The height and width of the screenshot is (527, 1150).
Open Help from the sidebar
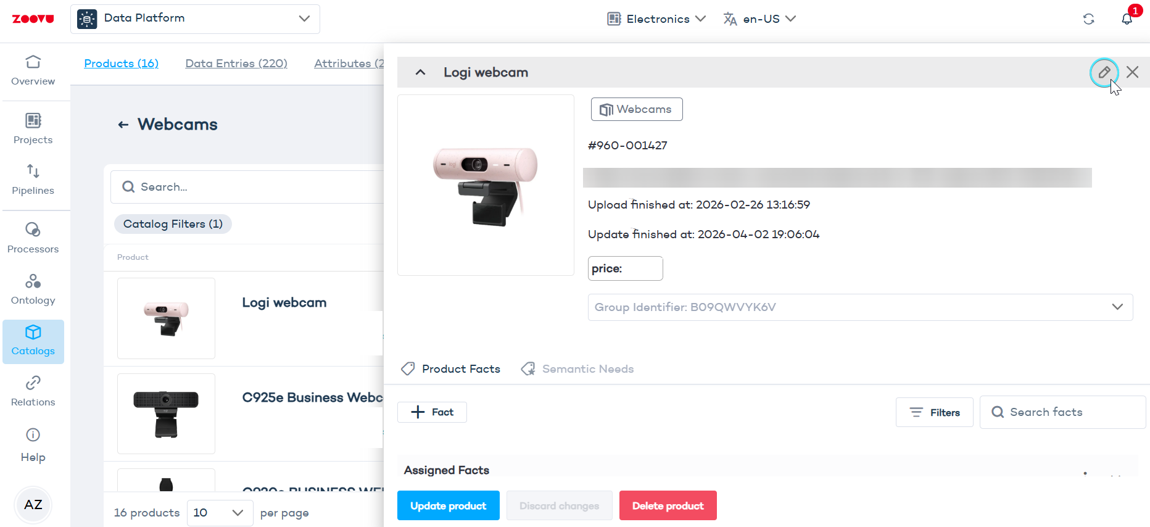[33, 445]
